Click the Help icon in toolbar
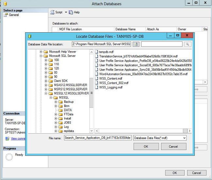 point(71,12)
